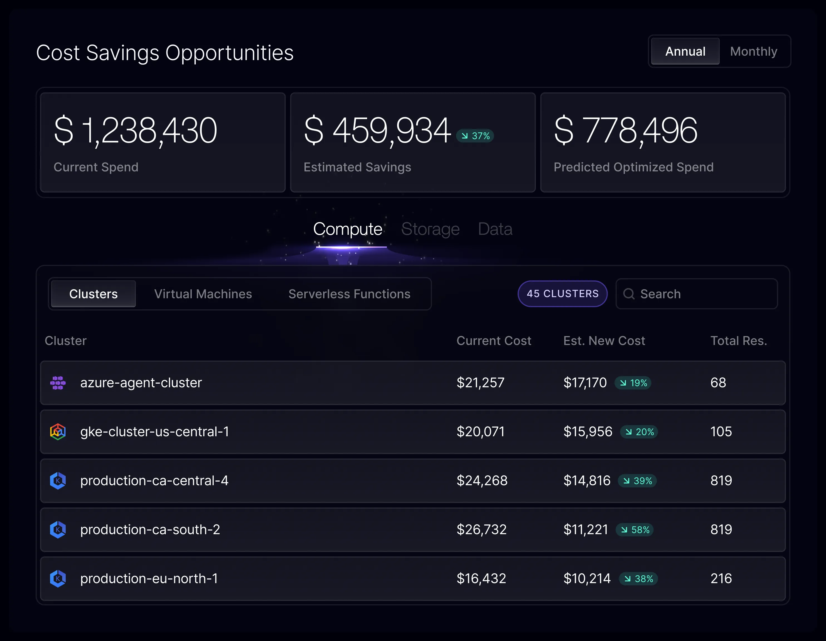826x641 pixels.
Task: Click the magnifier icon in Search
Action: coord(629,294)
